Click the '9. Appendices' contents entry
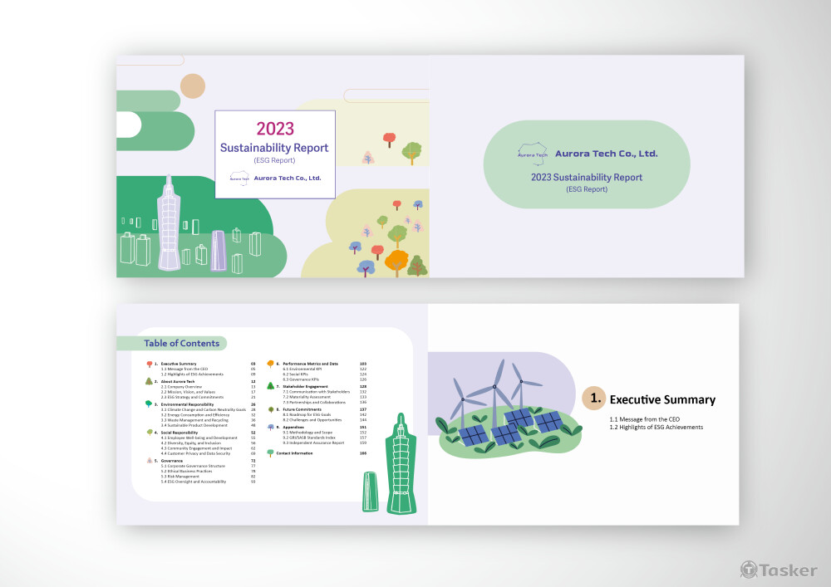This screenshot has height=587, width=831. [x=290, y=427]
